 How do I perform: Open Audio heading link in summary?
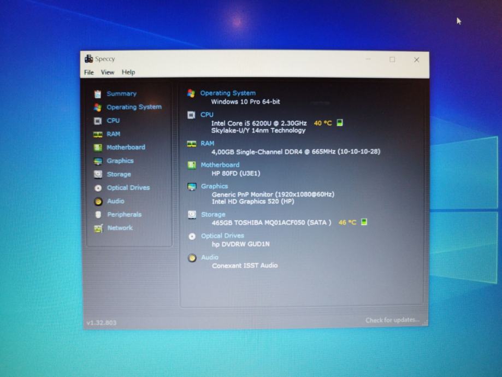[x=210, y=257]
